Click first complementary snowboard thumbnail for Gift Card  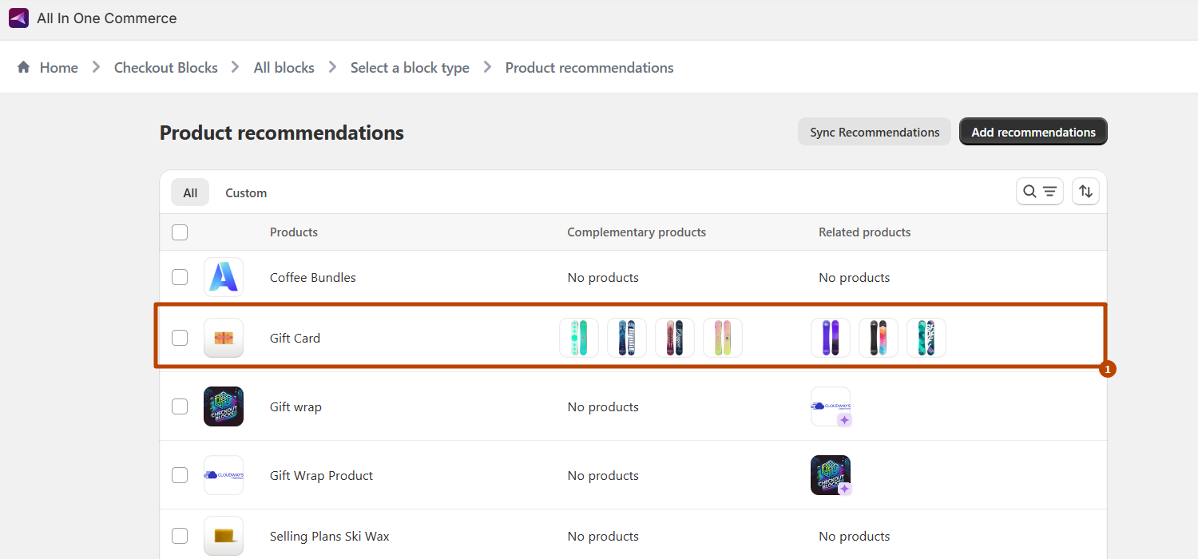click(579, 338)
